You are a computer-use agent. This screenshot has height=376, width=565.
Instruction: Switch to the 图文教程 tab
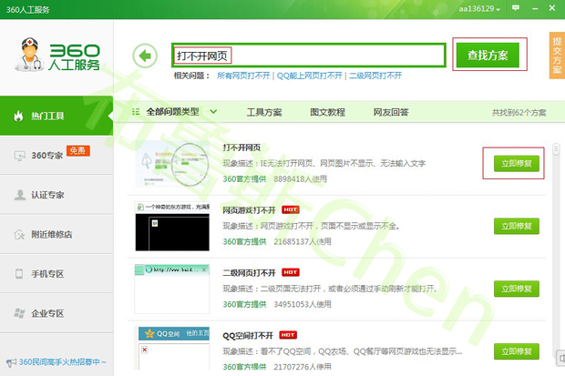[327, 112]
